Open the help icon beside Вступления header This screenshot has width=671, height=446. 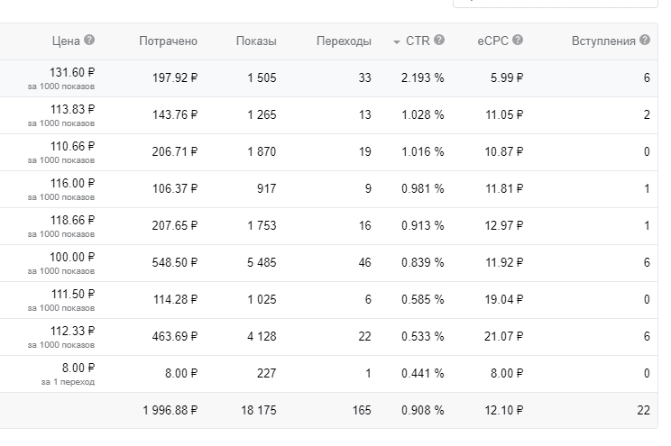point(645,40)
